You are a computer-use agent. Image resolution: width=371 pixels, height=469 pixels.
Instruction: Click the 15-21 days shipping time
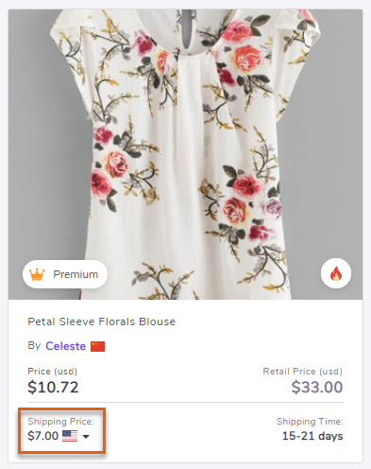pyautogui.click(x=312, y=436)
